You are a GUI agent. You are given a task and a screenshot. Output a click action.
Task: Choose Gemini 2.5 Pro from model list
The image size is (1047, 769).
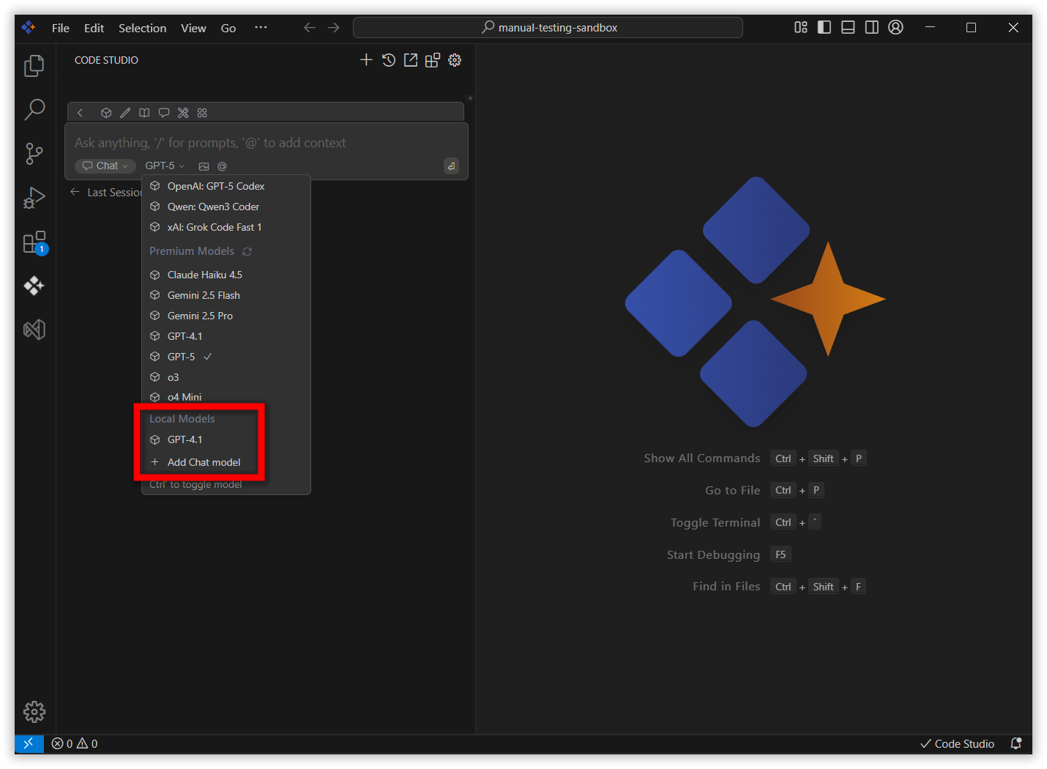[x=200, y=316]
